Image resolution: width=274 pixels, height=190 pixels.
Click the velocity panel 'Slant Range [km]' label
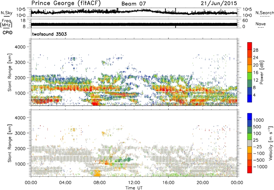[x=10, y=143]
